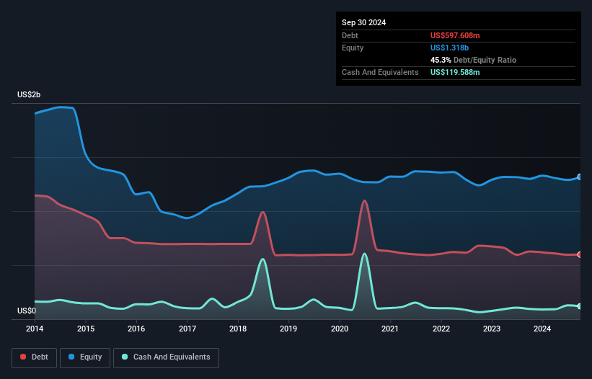Click the 2019 x-axis label
This screenshot has height=379, width=592.
point(288,329)
